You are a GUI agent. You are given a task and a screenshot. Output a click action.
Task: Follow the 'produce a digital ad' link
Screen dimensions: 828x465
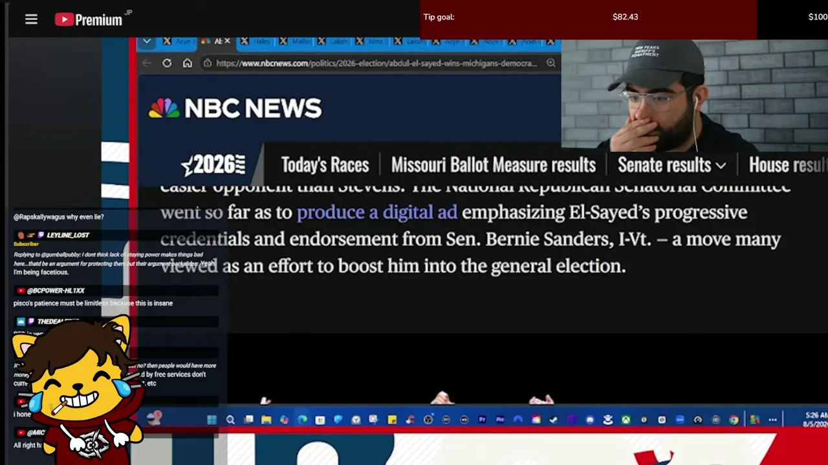click(376, 212)
